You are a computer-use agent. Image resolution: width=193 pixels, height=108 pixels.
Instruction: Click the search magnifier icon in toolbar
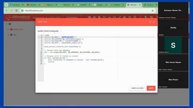coord(157,17)
